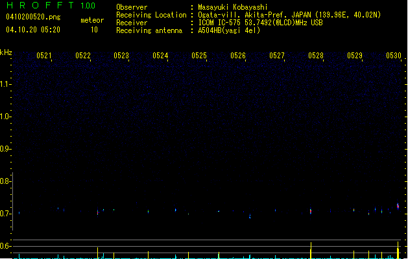Select the file name 0410200520.png
This screenshot has width=408, height=259.
pos(33,17)
